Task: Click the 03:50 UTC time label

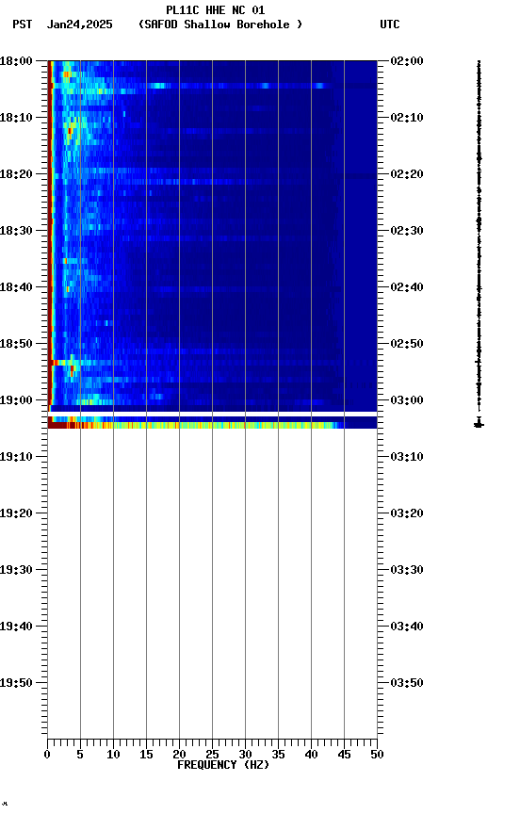Action: click(x=407, y=684)
